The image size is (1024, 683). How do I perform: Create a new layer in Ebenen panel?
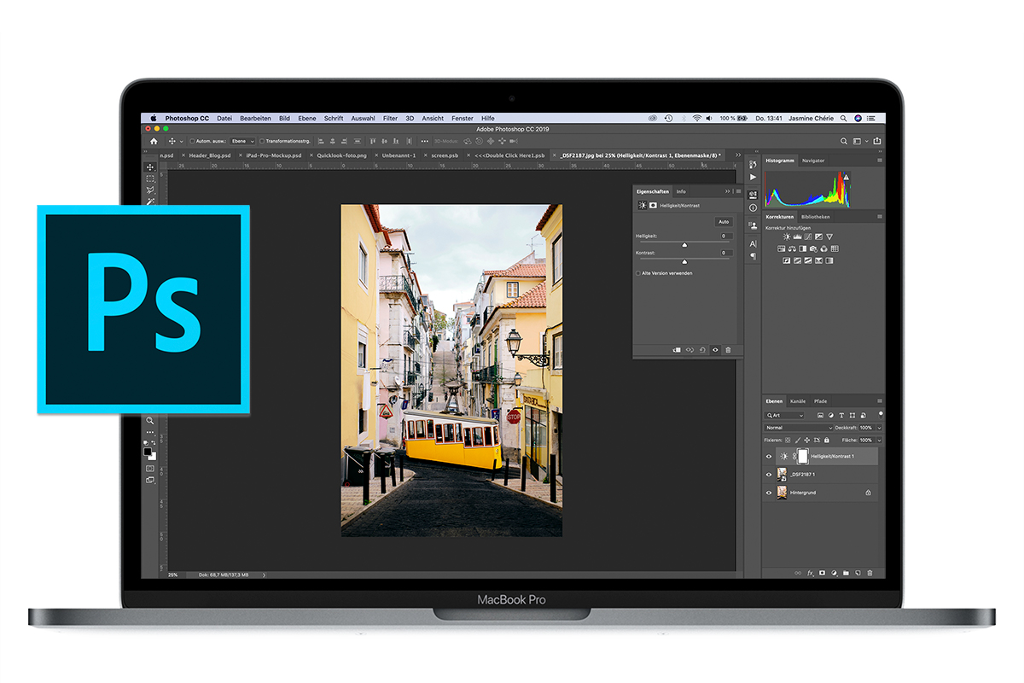tap(858, 573)
